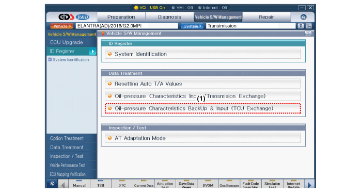Show next toolbar items with right arrow
Screen dimensions: 361x192
tap(309, 184)
